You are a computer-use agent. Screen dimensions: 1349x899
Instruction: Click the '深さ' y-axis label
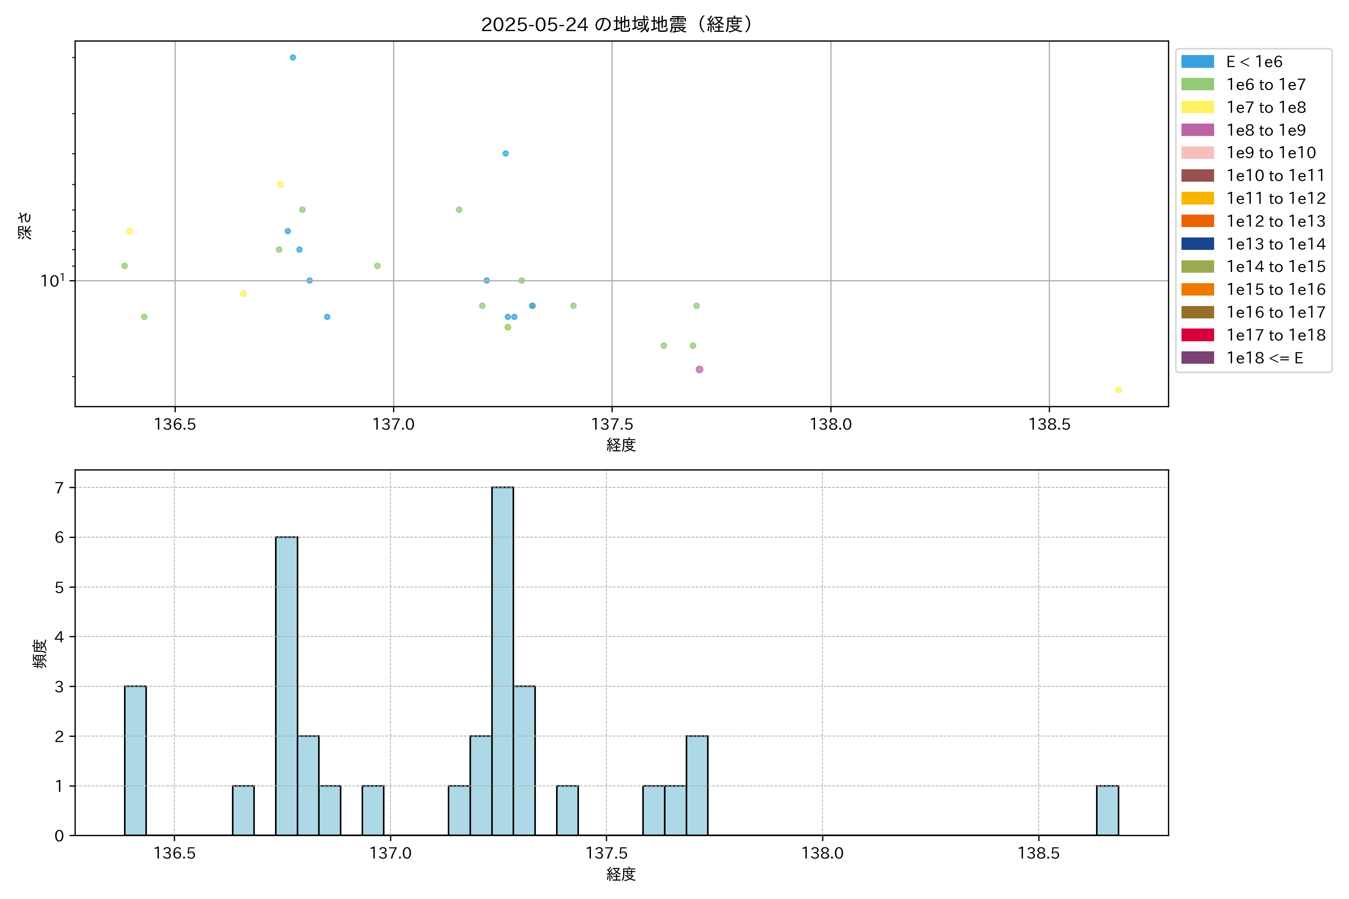[x=25, y=225]
